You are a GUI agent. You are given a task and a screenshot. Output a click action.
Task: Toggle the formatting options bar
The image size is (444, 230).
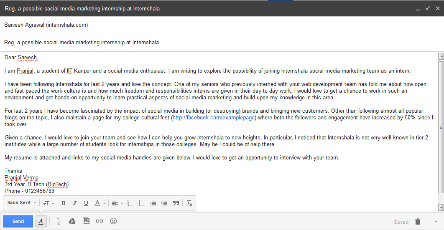(x=41, y=221)
